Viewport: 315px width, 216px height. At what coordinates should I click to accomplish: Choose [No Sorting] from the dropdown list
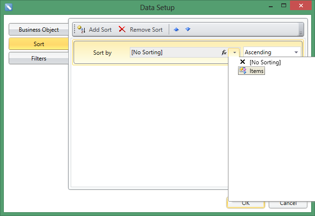point(260,62)
